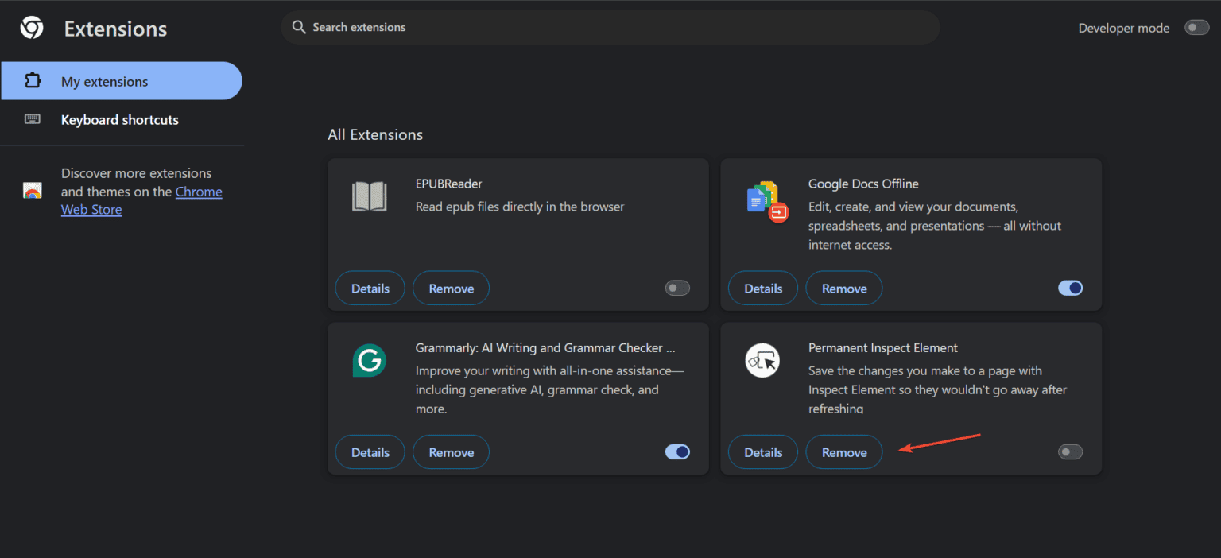Focus the Search extensions field

(610, 27)
